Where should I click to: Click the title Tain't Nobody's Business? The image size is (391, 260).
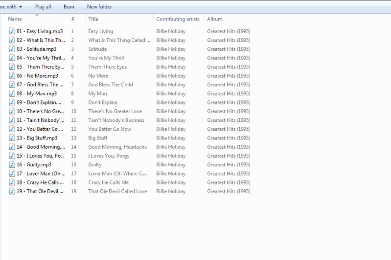click(116, 120)
